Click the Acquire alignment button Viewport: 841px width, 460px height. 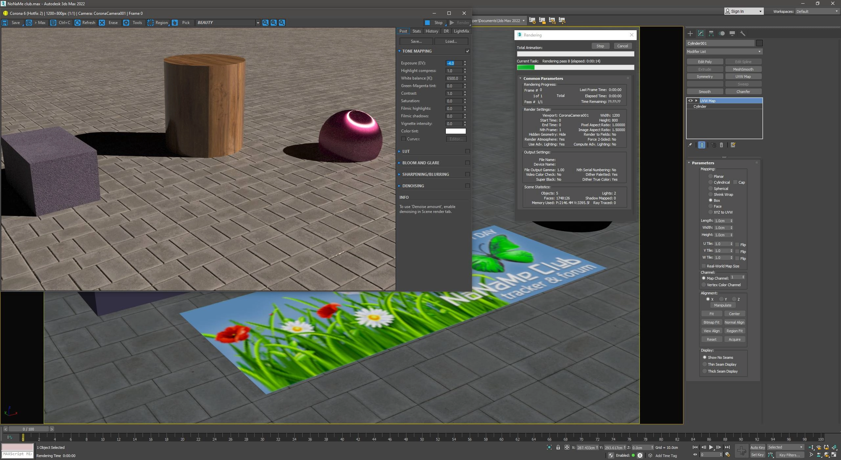coord(735,339)
